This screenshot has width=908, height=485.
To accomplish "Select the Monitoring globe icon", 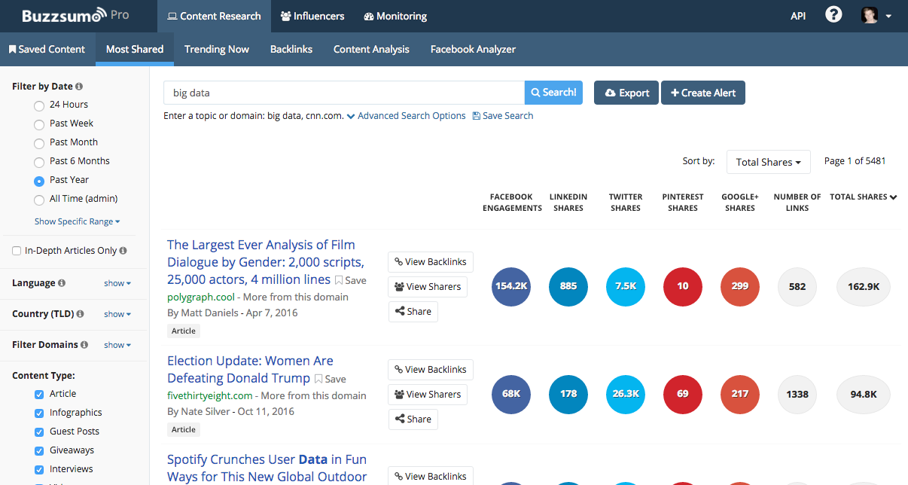I will (367, 15).
